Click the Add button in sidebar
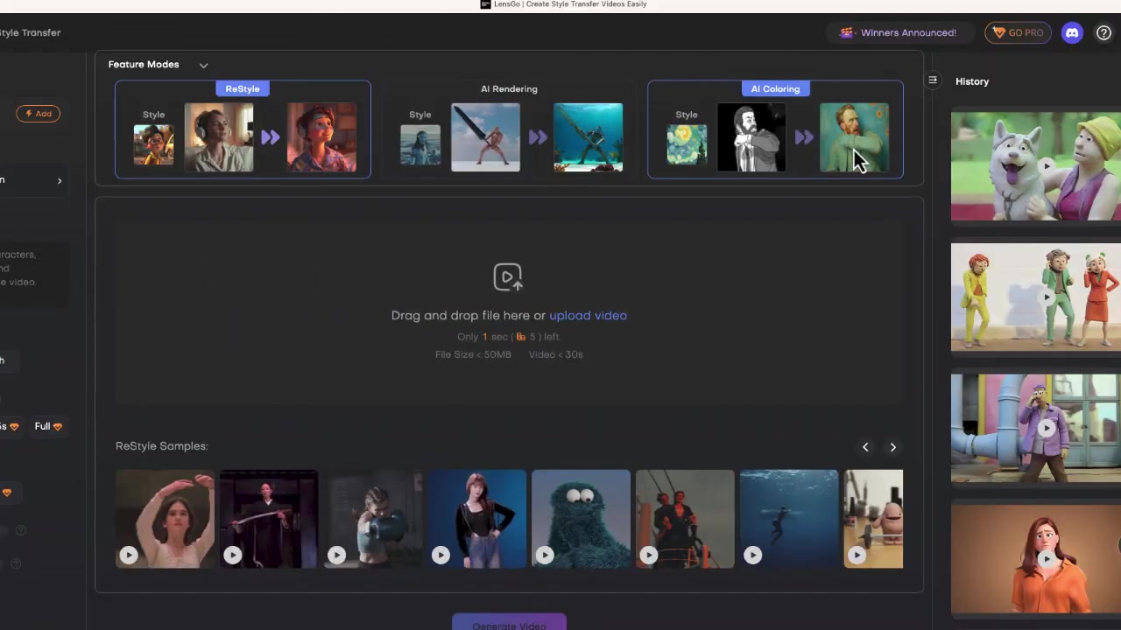The image size is (1121, 630). coord(38,114)
